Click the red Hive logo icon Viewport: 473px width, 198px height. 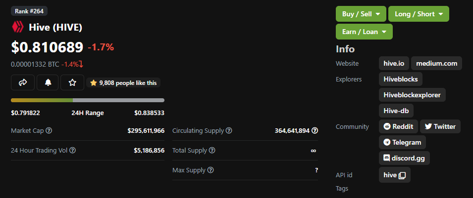18,27
